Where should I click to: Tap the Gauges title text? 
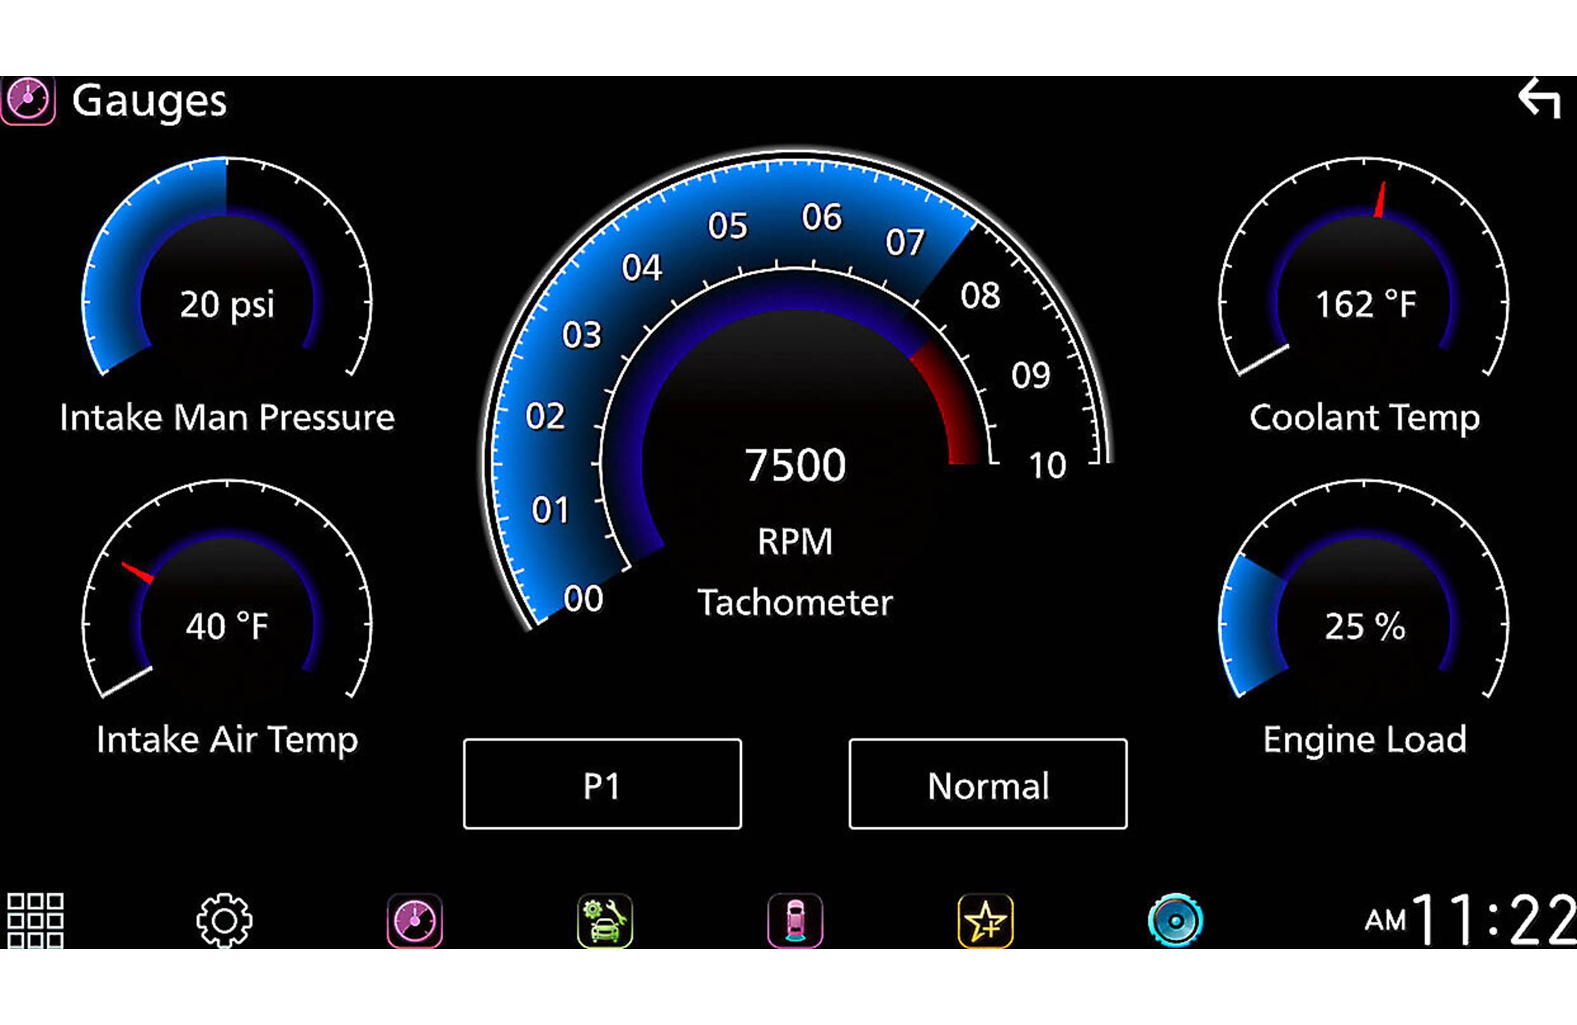[x=149, y=102]
